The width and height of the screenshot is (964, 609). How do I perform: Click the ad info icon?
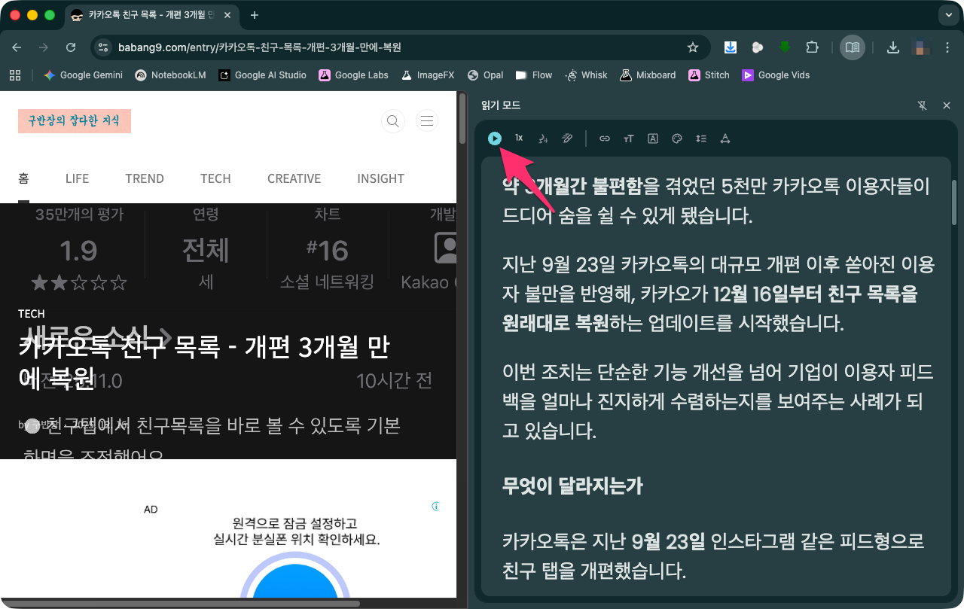point(435,507)
